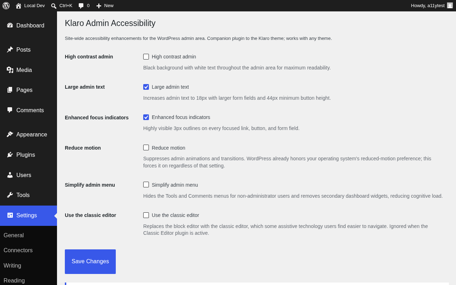
Task: Click description 'Black background with white text'
Action: pyautogui.click(x=237, y=68)
